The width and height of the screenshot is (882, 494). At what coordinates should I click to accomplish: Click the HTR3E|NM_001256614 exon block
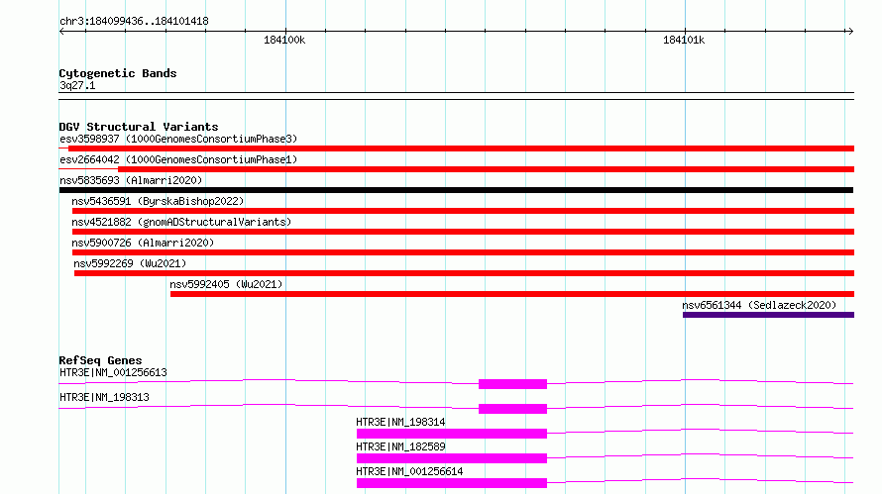[x=452, y=483]
